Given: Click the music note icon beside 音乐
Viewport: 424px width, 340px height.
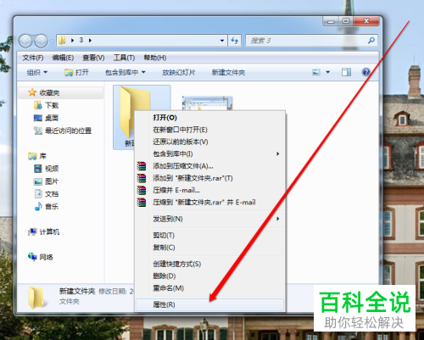Looking at the screenshot, I should click(38, 207).
